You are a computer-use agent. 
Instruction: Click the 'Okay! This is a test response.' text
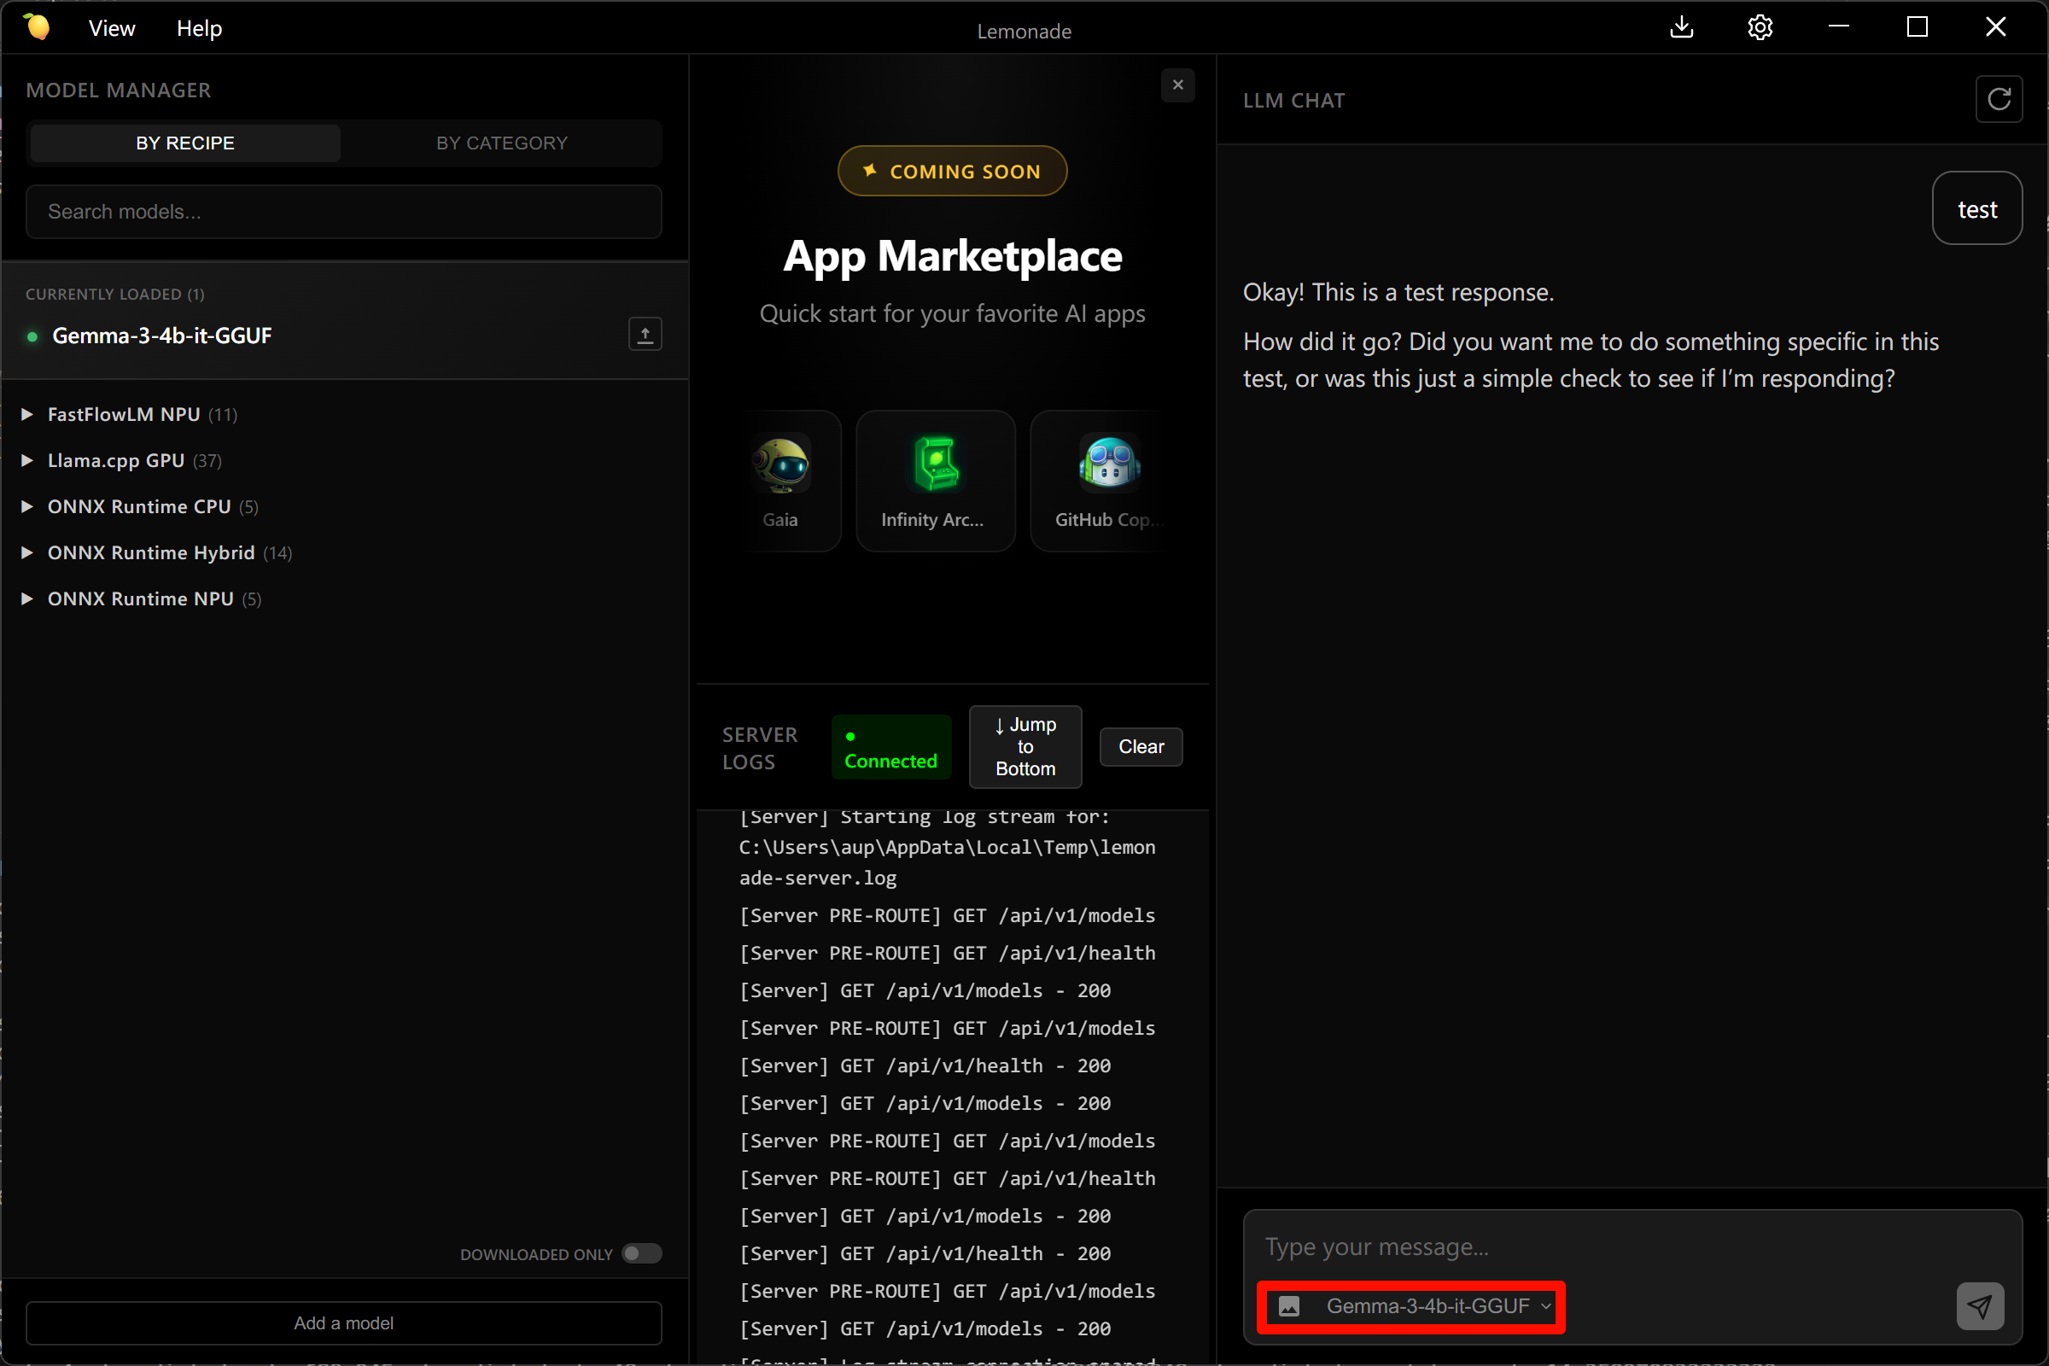pos(1398,292)
